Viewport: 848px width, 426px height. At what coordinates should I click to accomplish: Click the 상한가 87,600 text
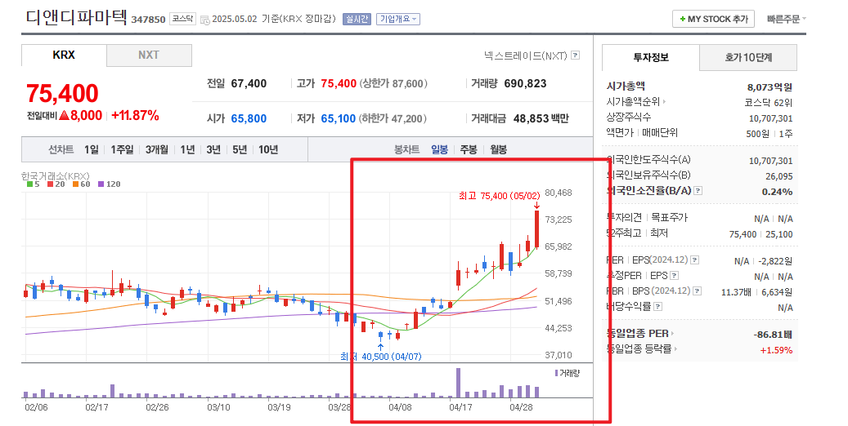pyautogui.click(x=393, y=84)
